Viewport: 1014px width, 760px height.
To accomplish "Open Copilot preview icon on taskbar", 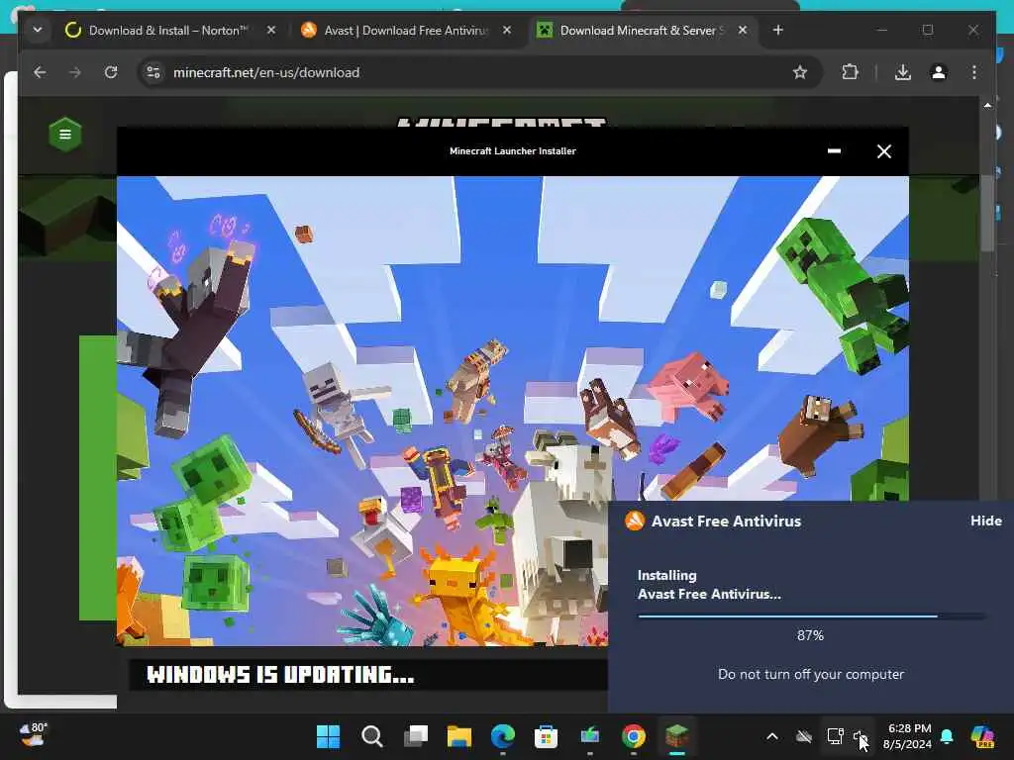I will coord(983,736).
